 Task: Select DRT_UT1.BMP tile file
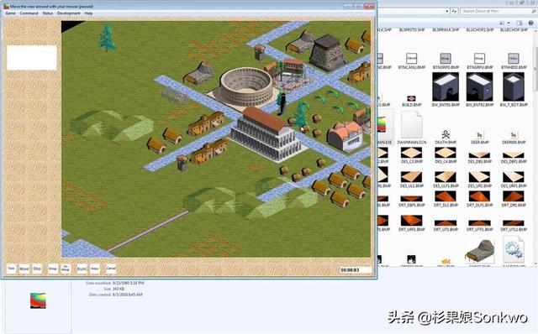pos(446,226)
